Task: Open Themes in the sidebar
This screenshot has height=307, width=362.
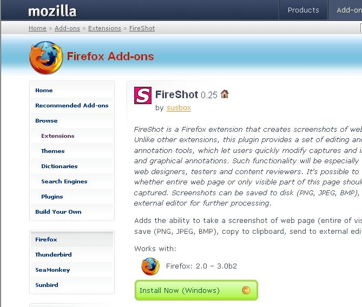Action: coord(52,151)
